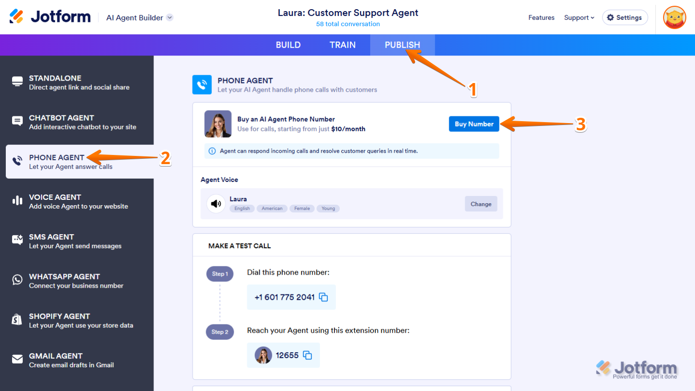This screenshot has height=391, width=695.
Task: Copy the extension number 12655
Action: tap(307, 355)
